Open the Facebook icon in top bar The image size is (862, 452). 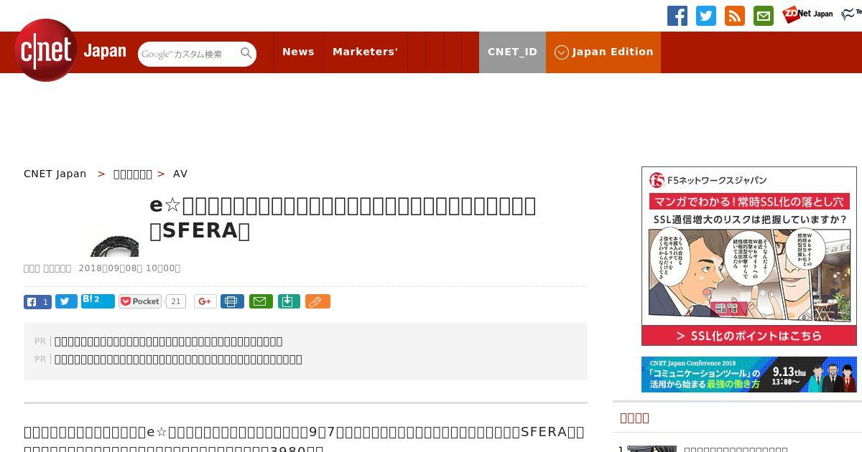tap(677, 16)
